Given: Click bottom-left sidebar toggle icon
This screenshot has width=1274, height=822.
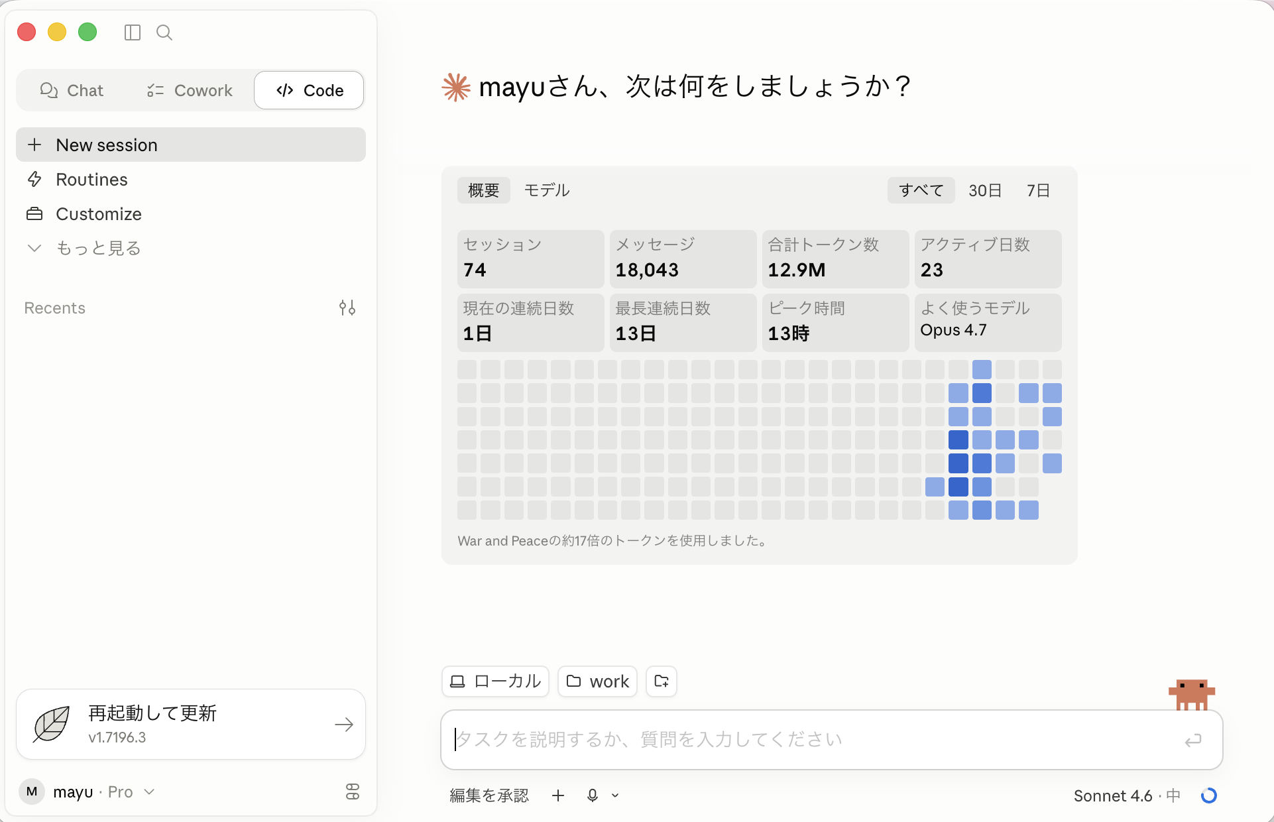Looking at the screenshot, I should tap(353, 792).
